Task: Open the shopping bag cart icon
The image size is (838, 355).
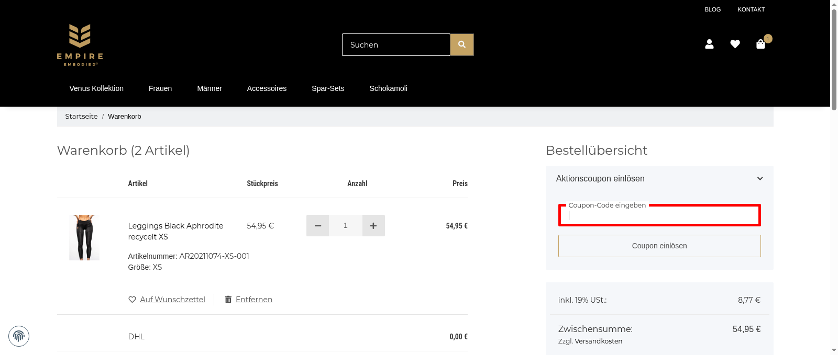Action: (x=760, y=44)
